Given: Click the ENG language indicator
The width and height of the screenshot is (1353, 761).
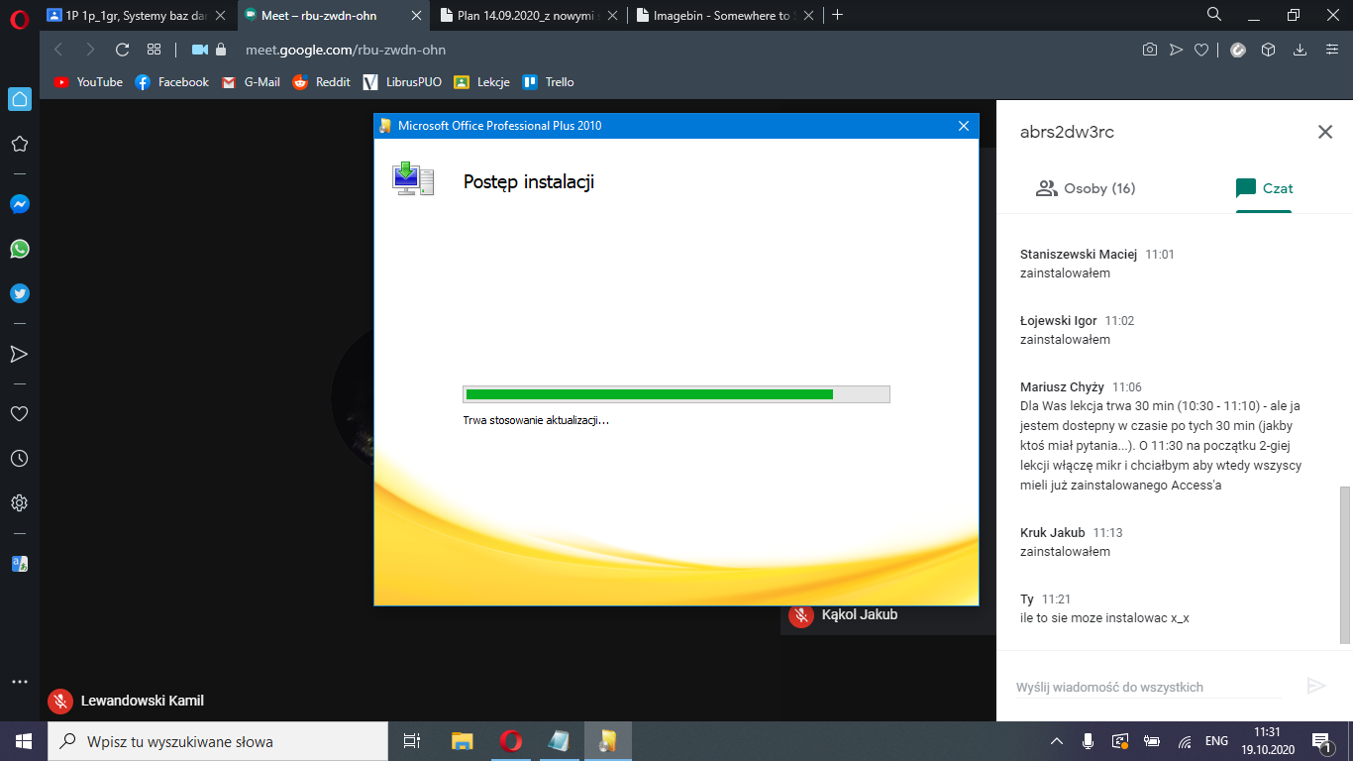Looking at the screenshot, I should pyautogui.click(x=1216, y=741).
